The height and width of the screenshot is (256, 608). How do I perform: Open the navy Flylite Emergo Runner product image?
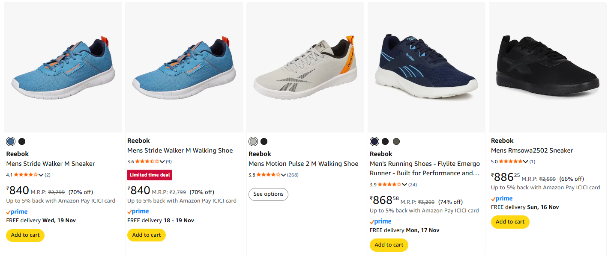426,67
